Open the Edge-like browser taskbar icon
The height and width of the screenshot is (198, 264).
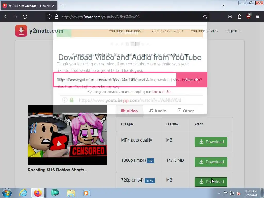click(55, 193)
